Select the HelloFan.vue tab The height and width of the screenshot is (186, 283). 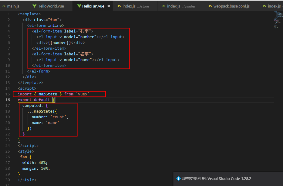point(93,6)
